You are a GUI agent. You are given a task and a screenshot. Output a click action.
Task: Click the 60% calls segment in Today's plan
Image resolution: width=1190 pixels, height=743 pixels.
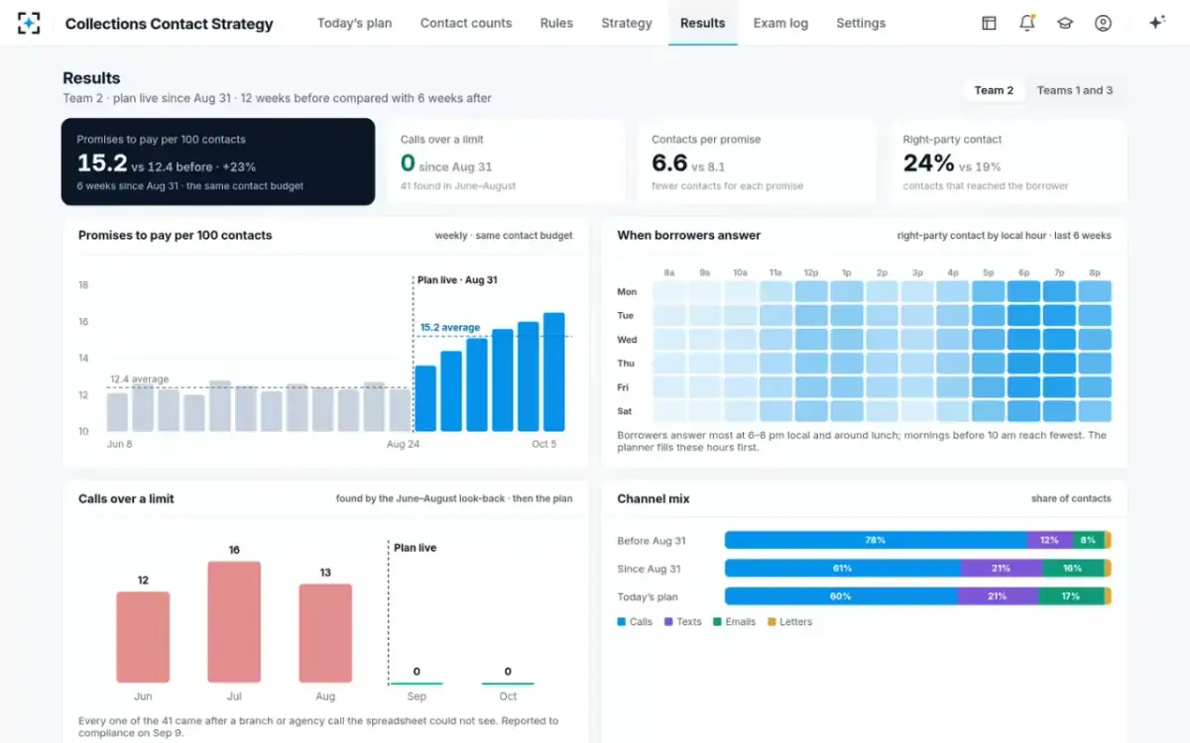click(x=841, y=596)
